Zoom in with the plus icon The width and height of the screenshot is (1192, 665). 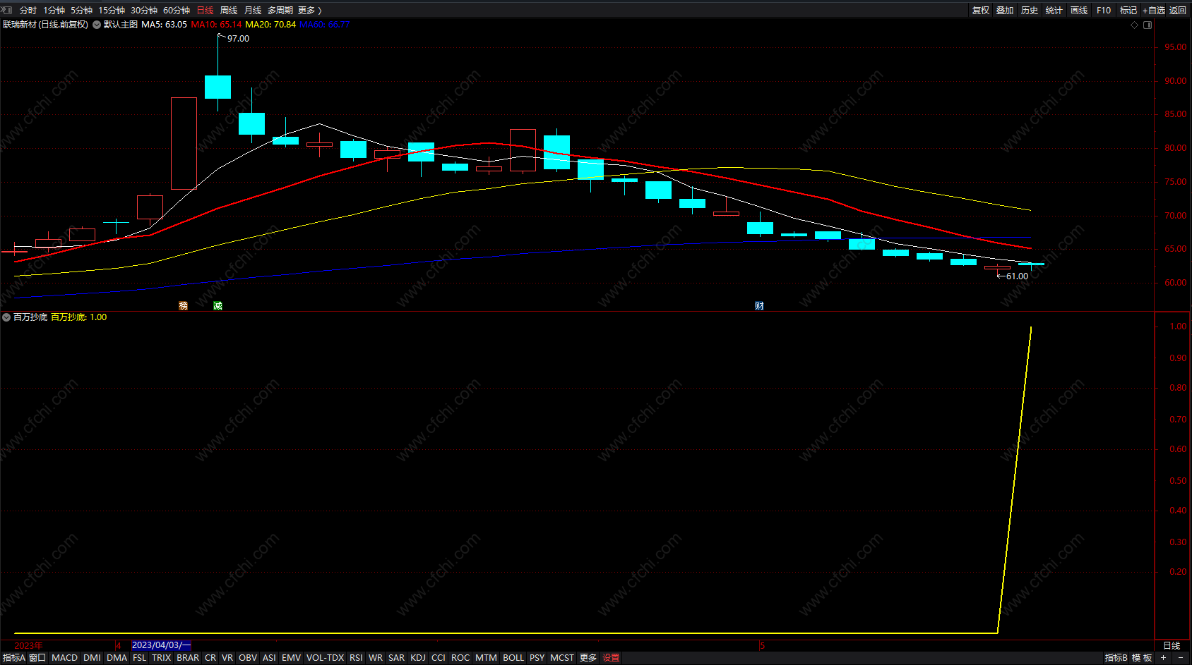click(x=1163, y=658)
